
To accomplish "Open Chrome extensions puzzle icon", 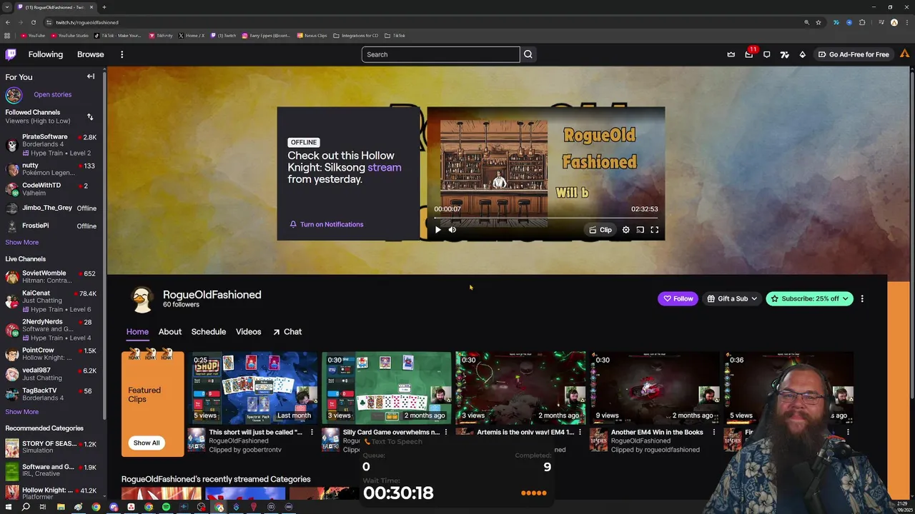I will tap(862, 22).
